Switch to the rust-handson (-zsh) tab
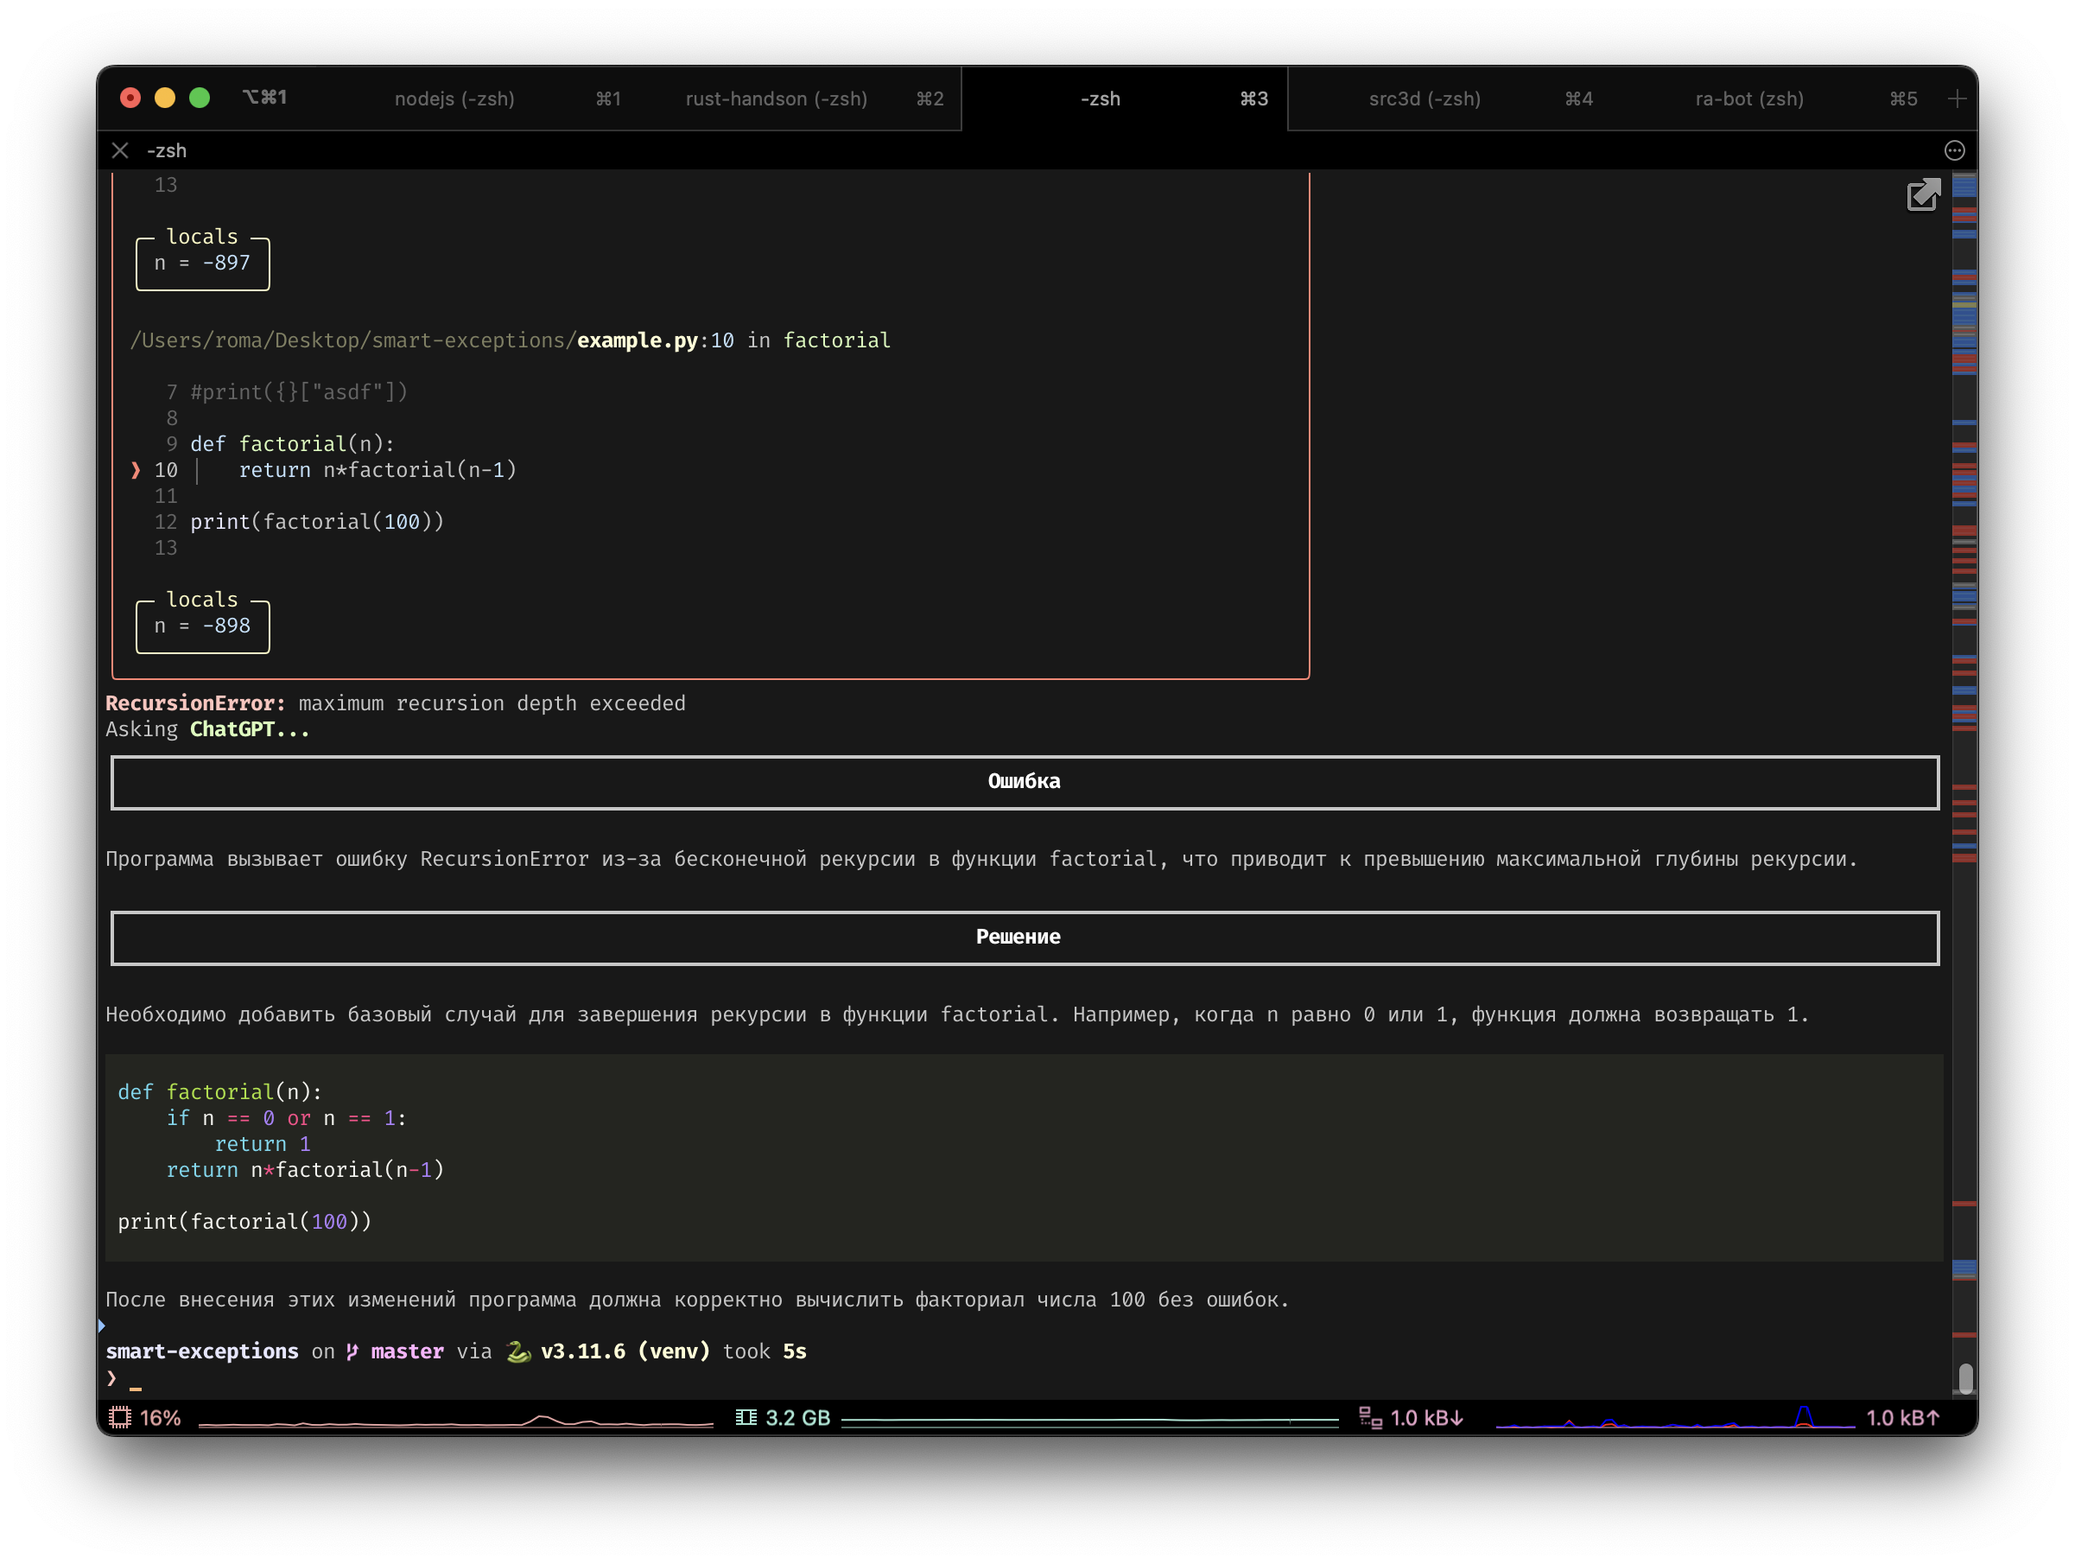The width and height of the screenshot is (2075, 1564). pos(776,99)
